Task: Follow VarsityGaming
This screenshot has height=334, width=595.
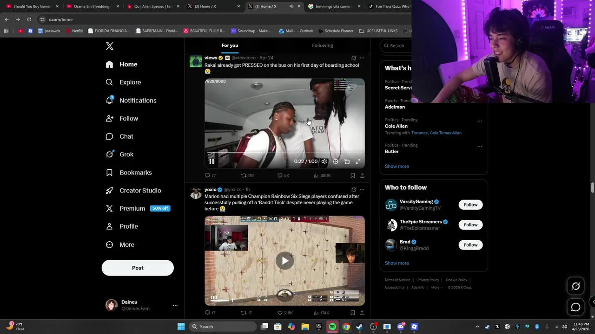Action: tap(470, 205)
